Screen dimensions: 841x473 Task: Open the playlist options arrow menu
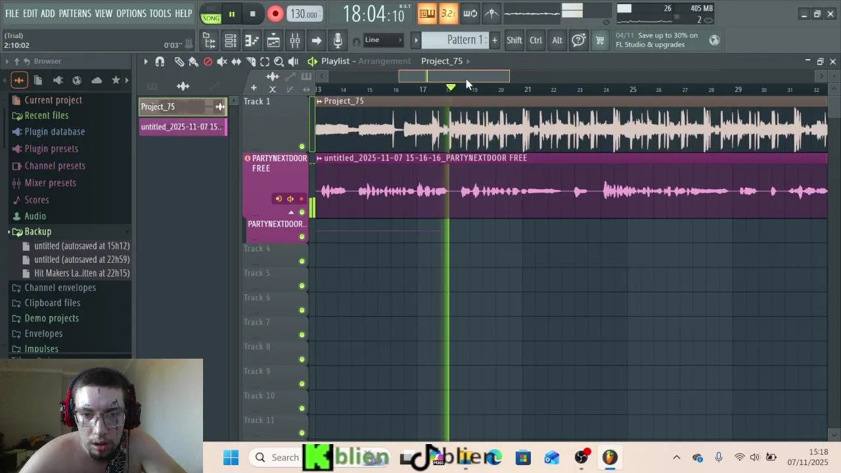(x=146, y=61)
